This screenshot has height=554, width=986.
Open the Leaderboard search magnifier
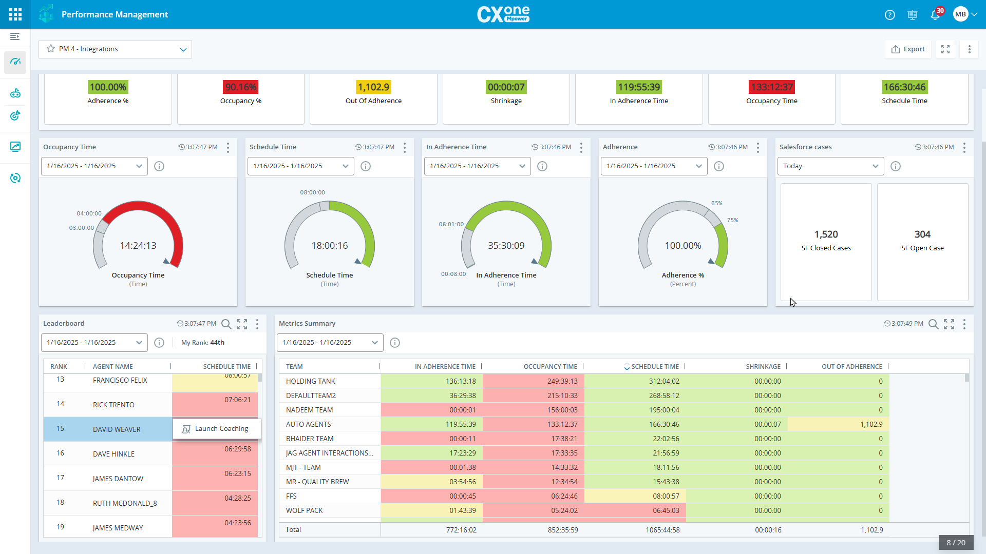(x=226, y=324)
